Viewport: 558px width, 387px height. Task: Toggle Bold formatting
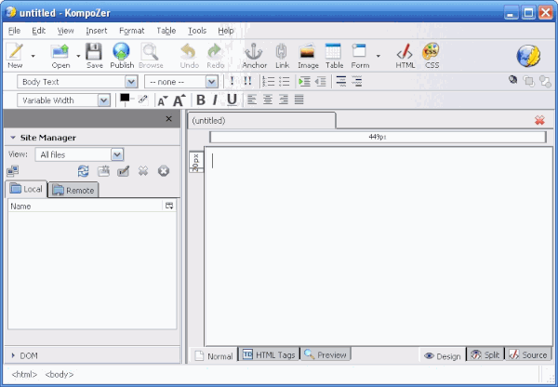click(201, 100)
